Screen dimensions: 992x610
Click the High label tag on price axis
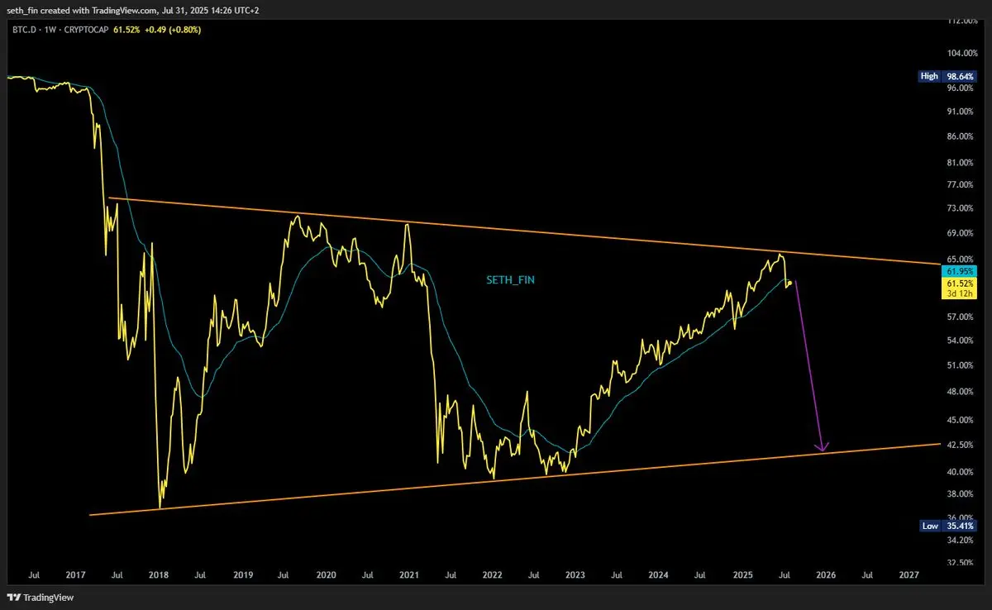point(930,76)
